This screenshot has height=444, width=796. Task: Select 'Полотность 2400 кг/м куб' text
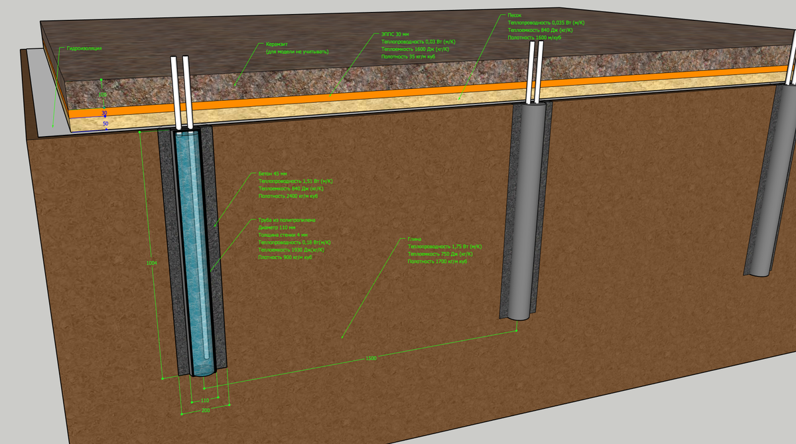click(289, 196)
